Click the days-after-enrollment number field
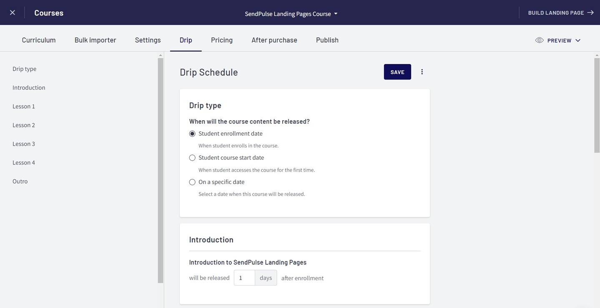The width and height of the screenshot is (600, 308). click(244, 278)
